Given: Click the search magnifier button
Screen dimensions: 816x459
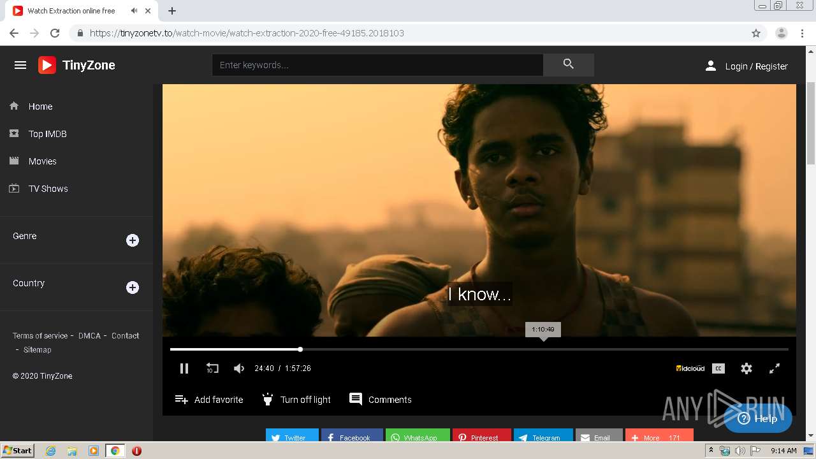Looking at the screenshot, I should (x=569, y=64).
